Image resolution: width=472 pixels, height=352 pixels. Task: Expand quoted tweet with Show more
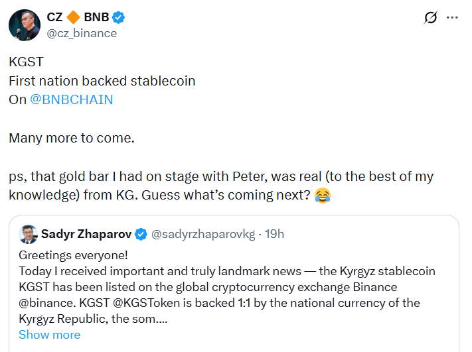pos(49,335)
